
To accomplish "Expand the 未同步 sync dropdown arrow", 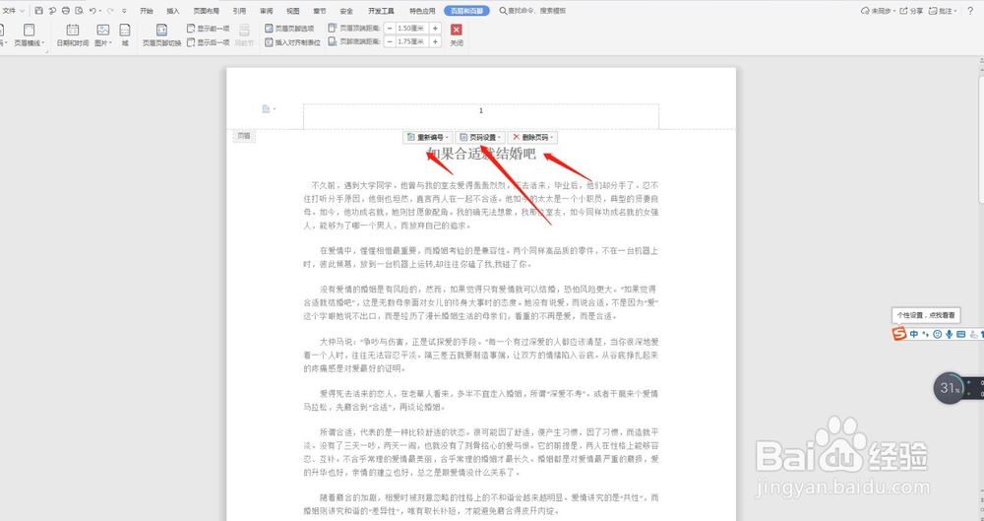I will point(894,11).
